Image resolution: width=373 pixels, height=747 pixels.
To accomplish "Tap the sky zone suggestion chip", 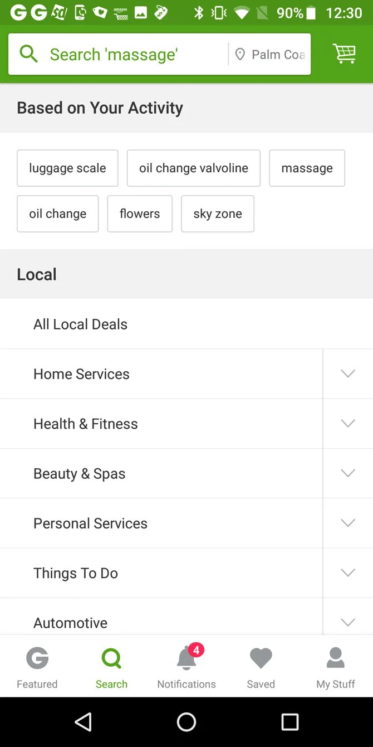I will [x=217, y=214].
